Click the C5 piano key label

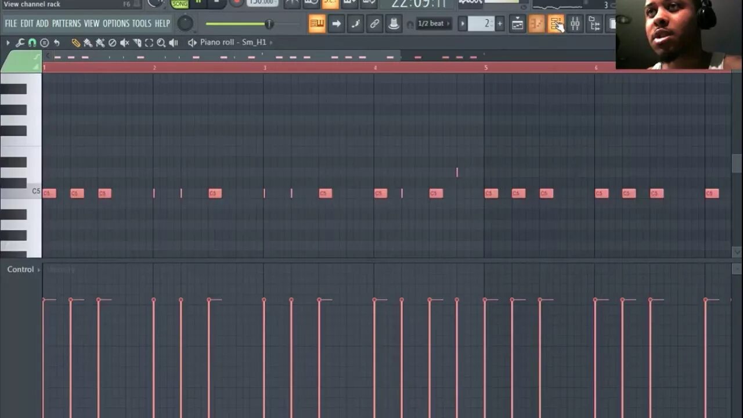tap(36, 191)
